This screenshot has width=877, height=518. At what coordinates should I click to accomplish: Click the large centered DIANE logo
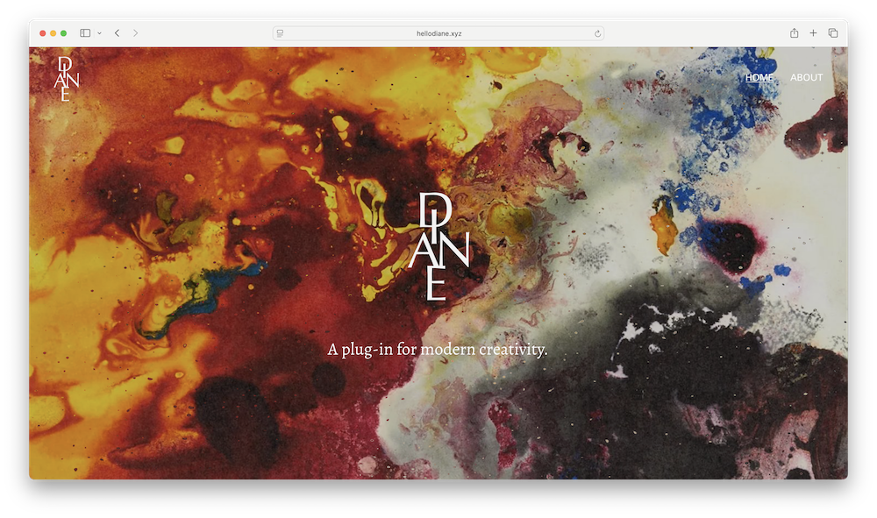439,247
